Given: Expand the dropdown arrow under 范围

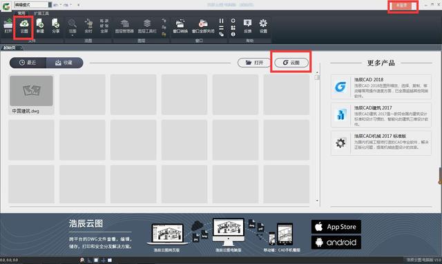Looking at the screenshot, I should point(73,35).
